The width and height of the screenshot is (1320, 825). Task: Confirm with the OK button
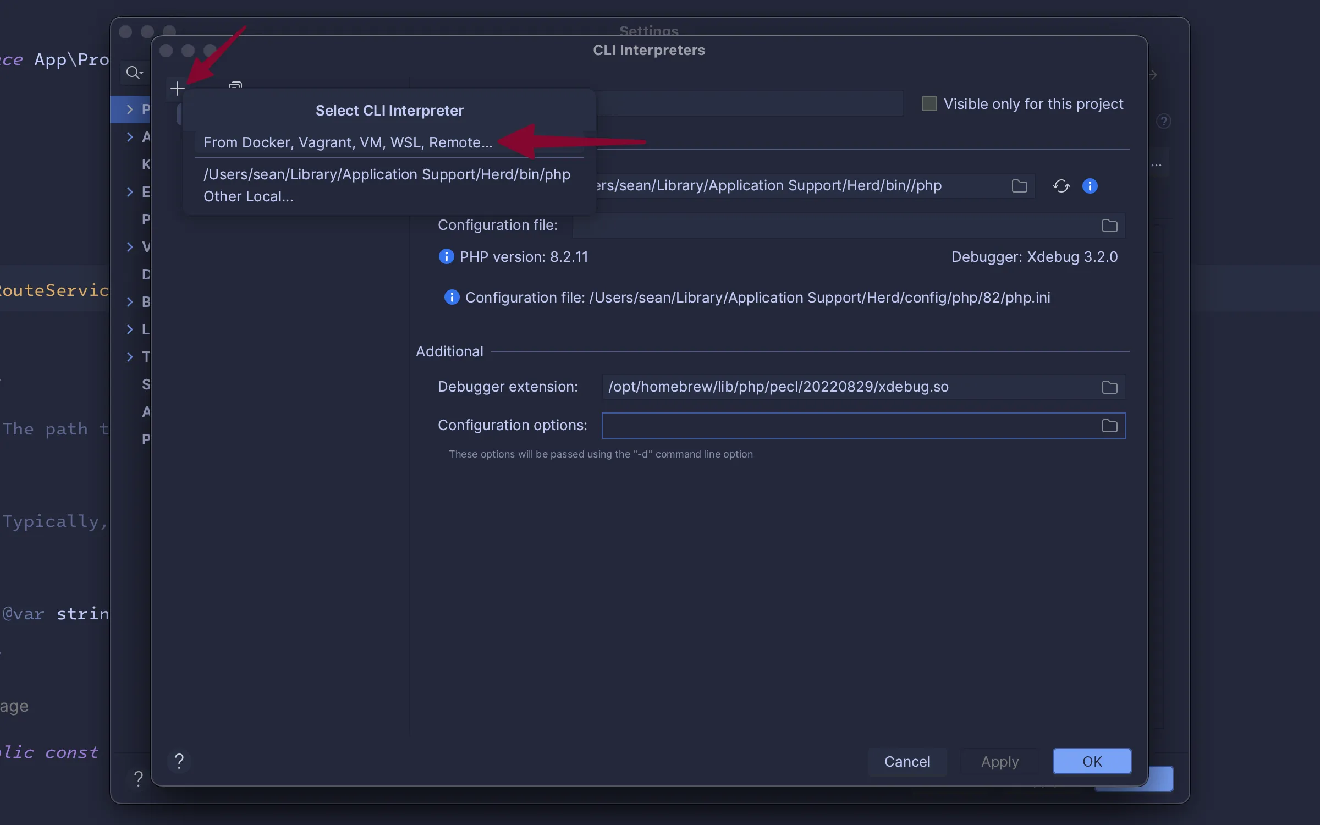pyautogui.click(x=1092, y=762)
